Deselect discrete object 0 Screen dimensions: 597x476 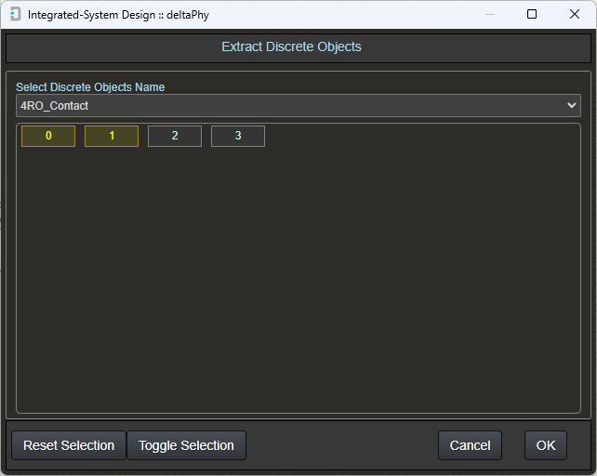coord(47,136)
